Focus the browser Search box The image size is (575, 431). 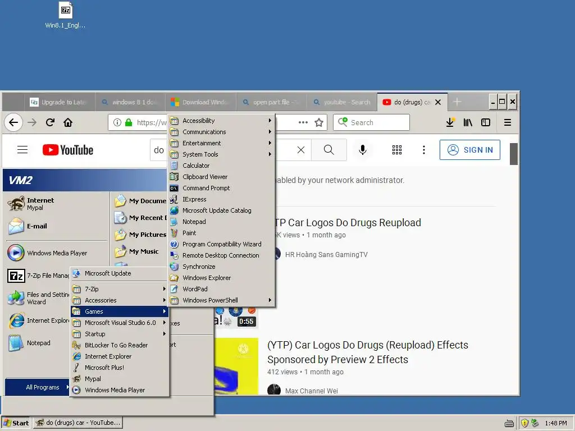[371, 122]
